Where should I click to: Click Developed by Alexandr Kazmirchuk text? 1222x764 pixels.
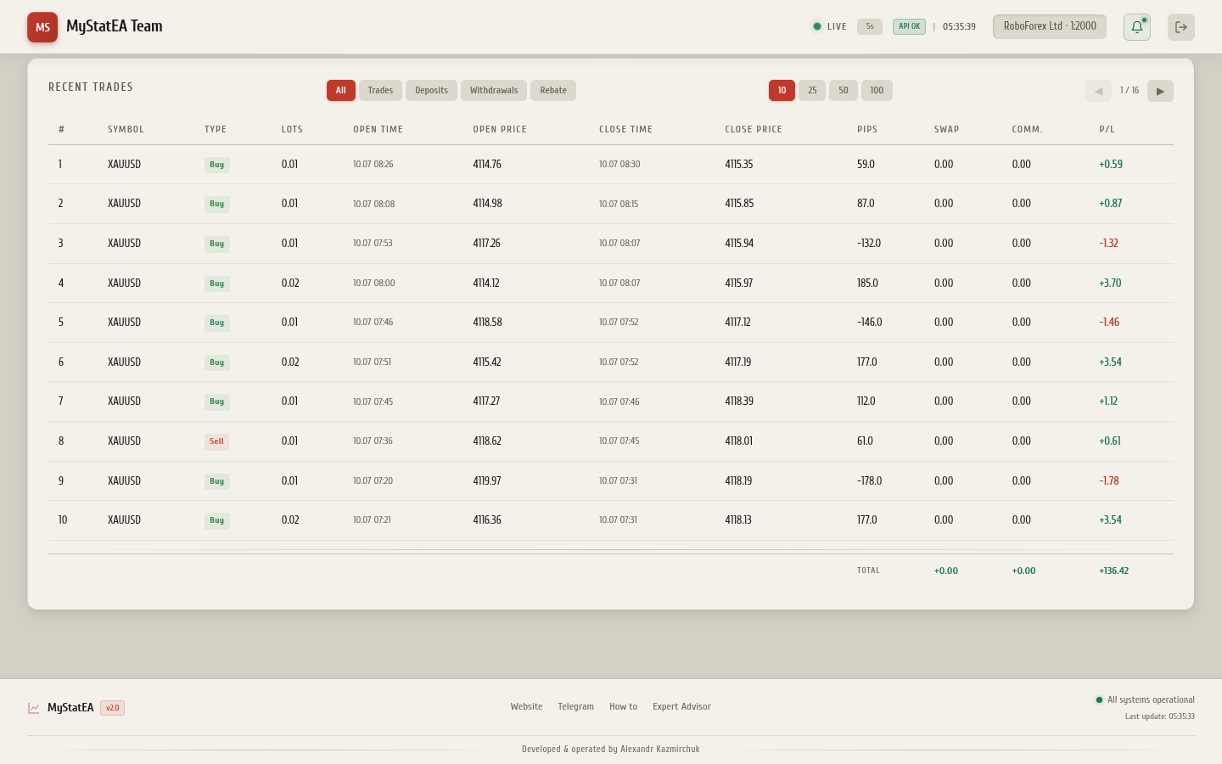(x=611, y=750)
